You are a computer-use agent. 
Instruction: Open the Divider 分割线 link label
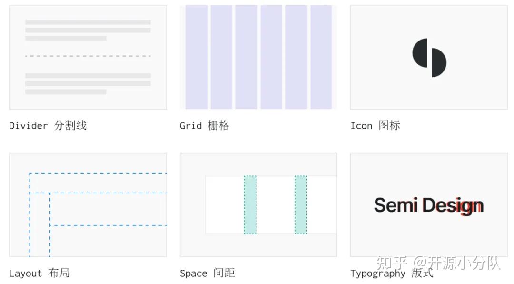(x=48, y=125)
